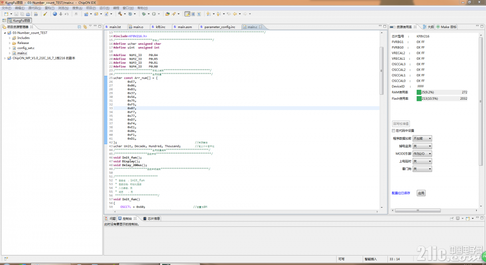Select config_set.c in the project tree

point(26,48)
